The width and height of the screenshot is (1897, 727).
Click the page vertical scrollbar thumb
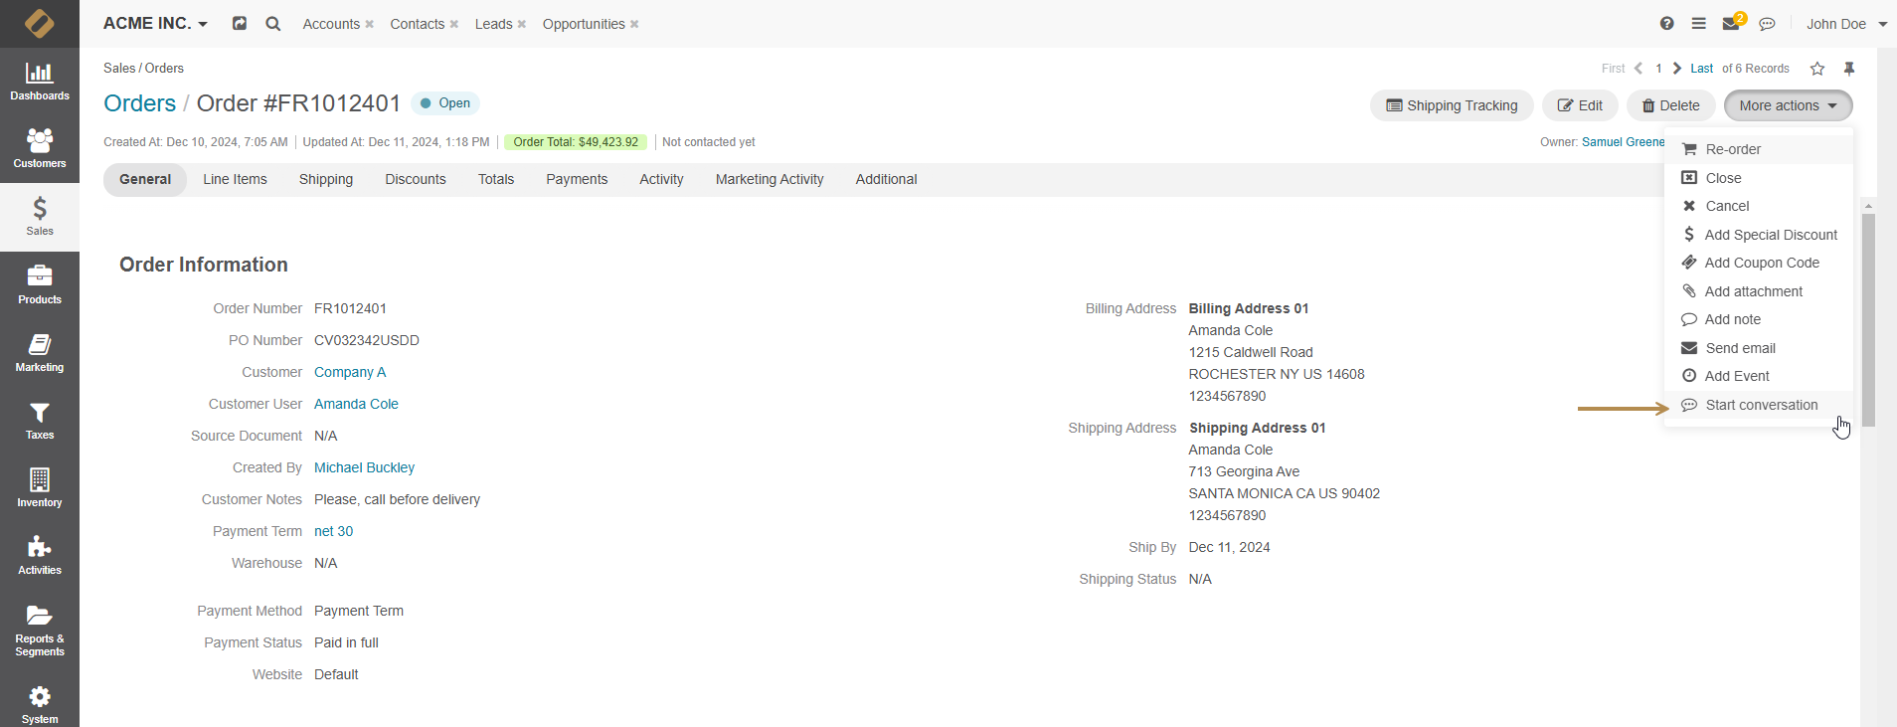[x=1868, y=319]
